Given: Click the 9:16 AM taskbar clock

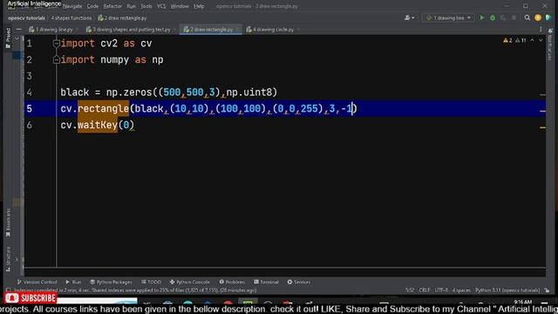Looking at the screenshot, I should (523, 302).
